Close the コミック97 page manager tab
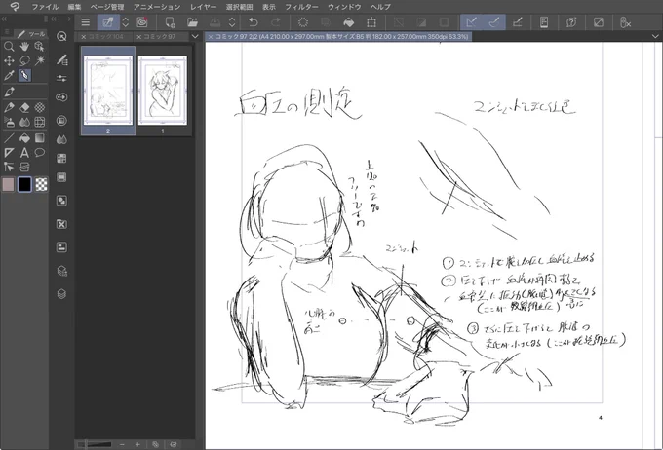Image resolution: width=663 pixels, height=450 pixels. (138, 37)
